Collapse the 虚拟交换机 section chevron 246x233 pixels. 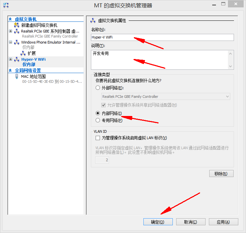(x=10, y=19)
